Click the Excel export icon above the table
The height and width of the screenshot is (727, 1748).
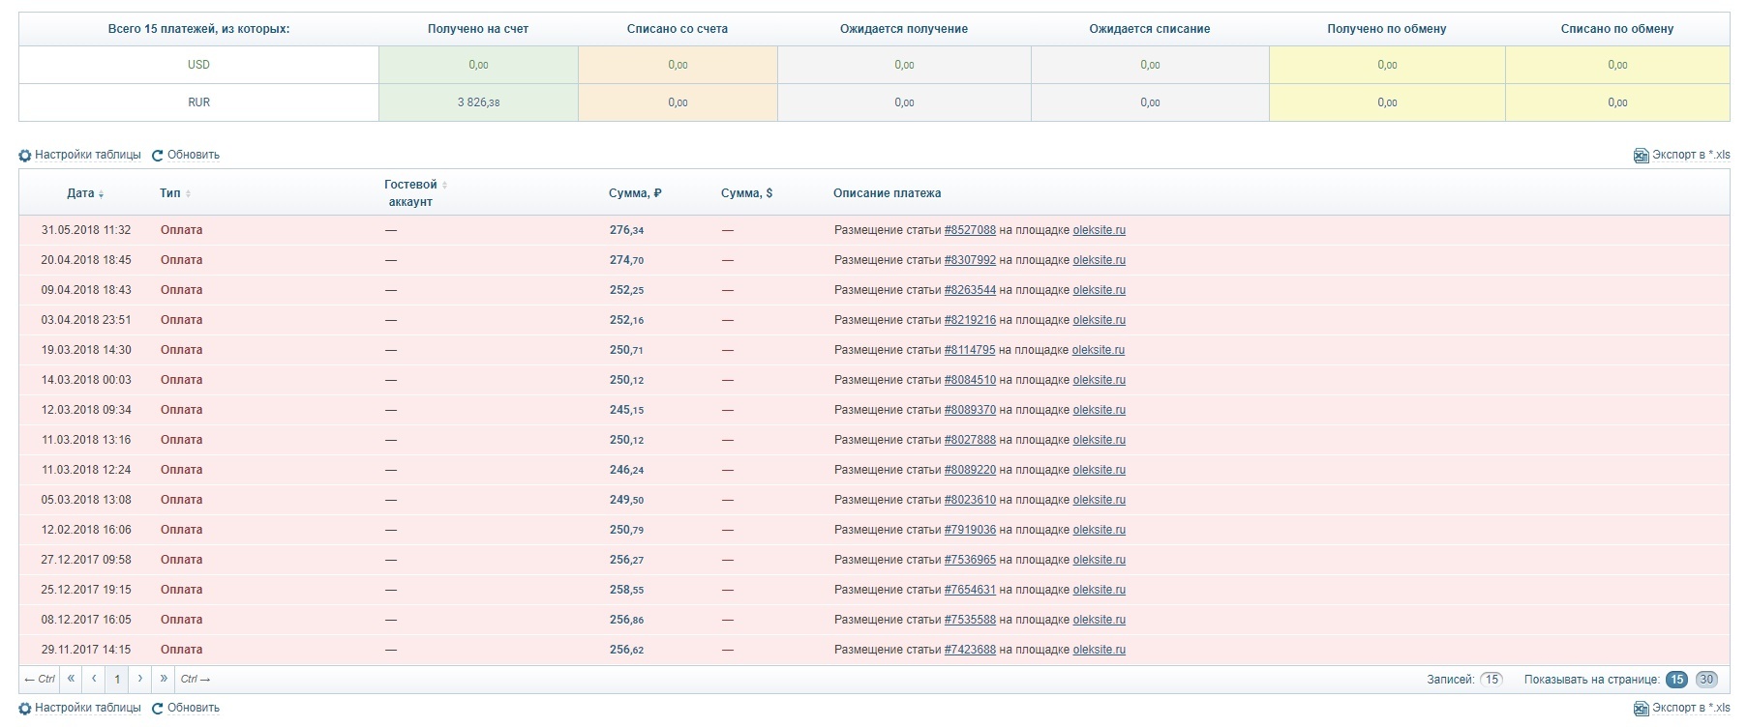tap(1641, 156)
